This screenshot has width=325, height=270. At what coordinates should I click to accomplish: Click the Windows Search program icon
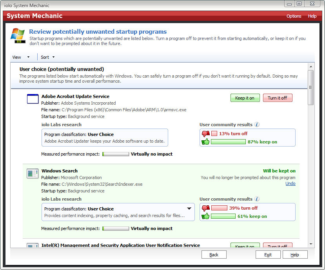pyautogui.click(x=33, y=174)
